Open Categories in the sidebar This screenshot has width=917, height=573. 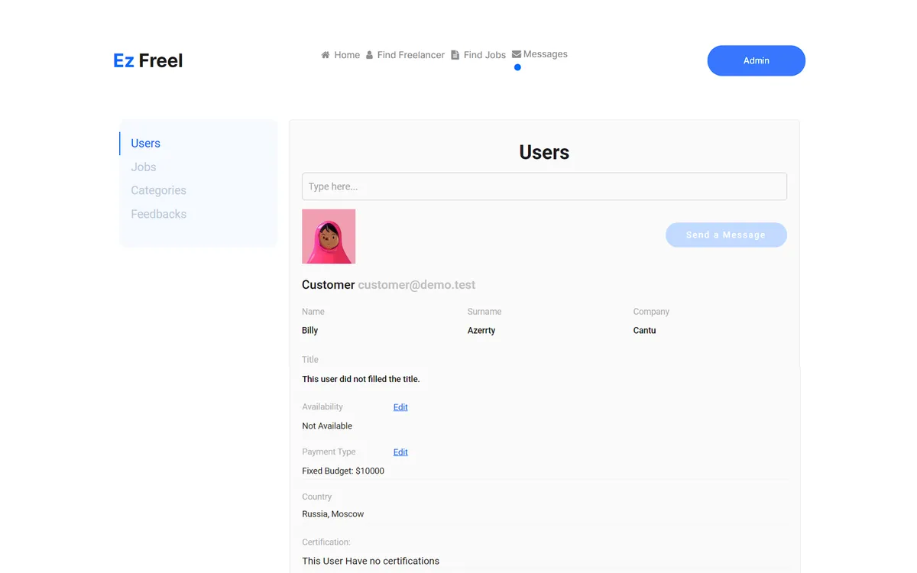(x=158, y=190)
